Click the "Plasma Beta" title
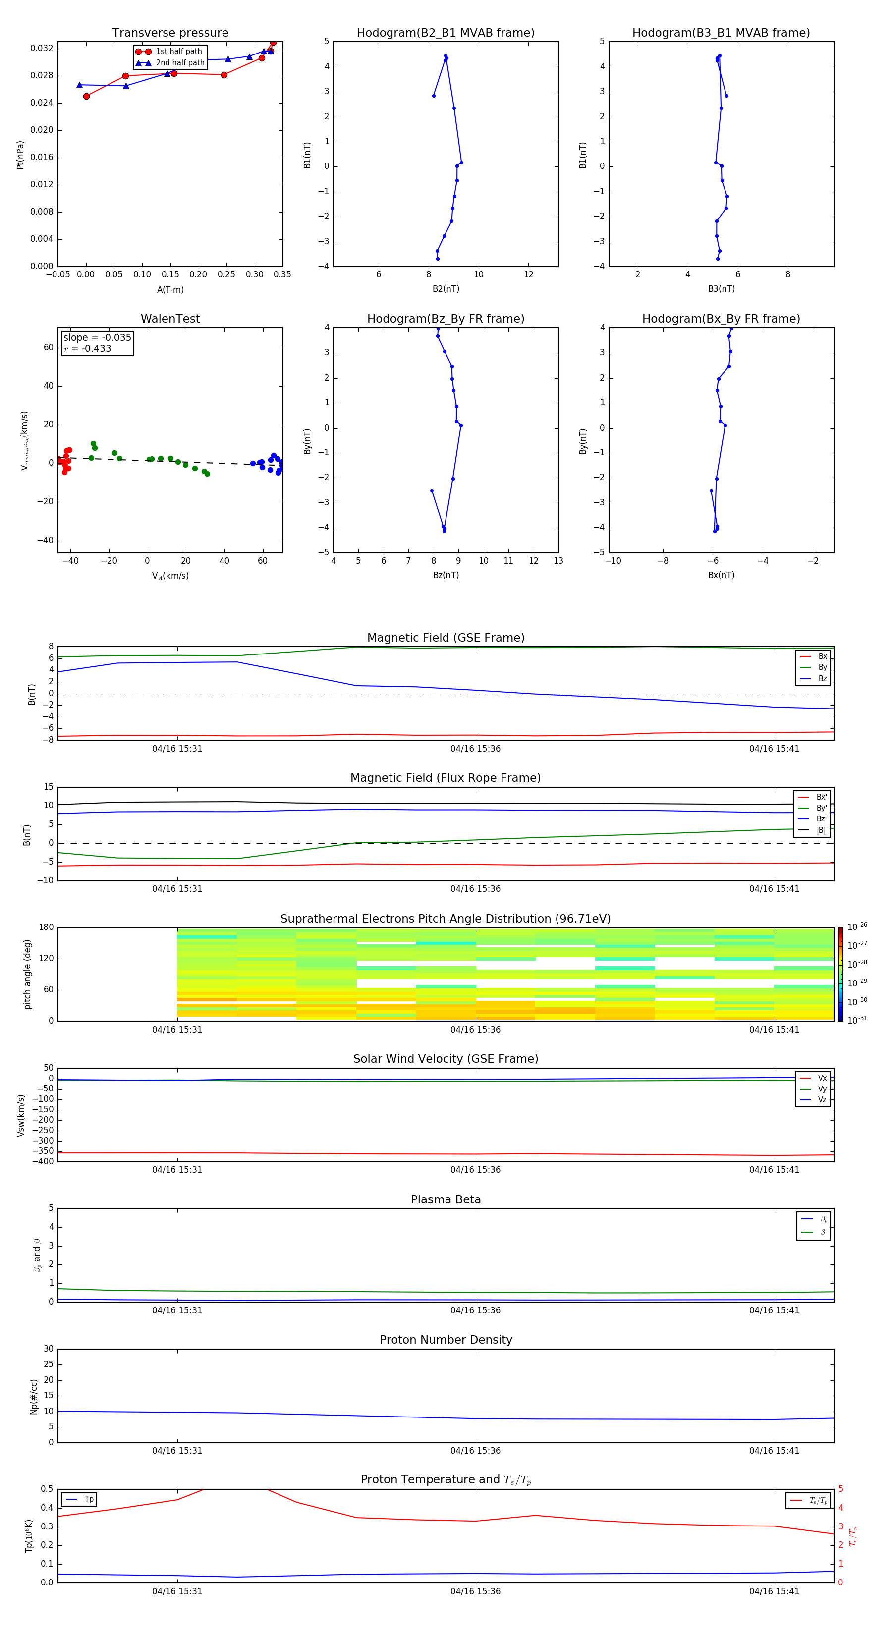Viewport: 892px width, 1635px height. pyautogui.click(x=446, y=1200)
